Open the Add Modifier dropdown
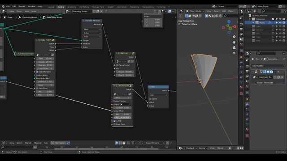This screenshot has width=287, height=161. [x=268, y=66]
